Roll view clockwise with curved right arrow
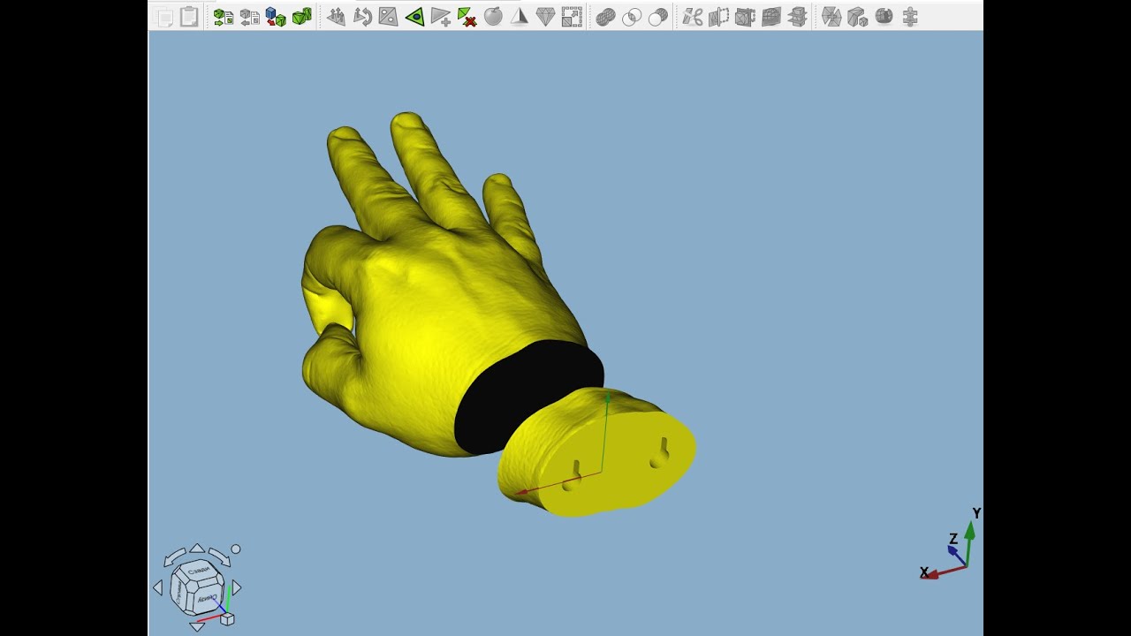This screenshot has height=636, width=1131. (x=219, y=557)
